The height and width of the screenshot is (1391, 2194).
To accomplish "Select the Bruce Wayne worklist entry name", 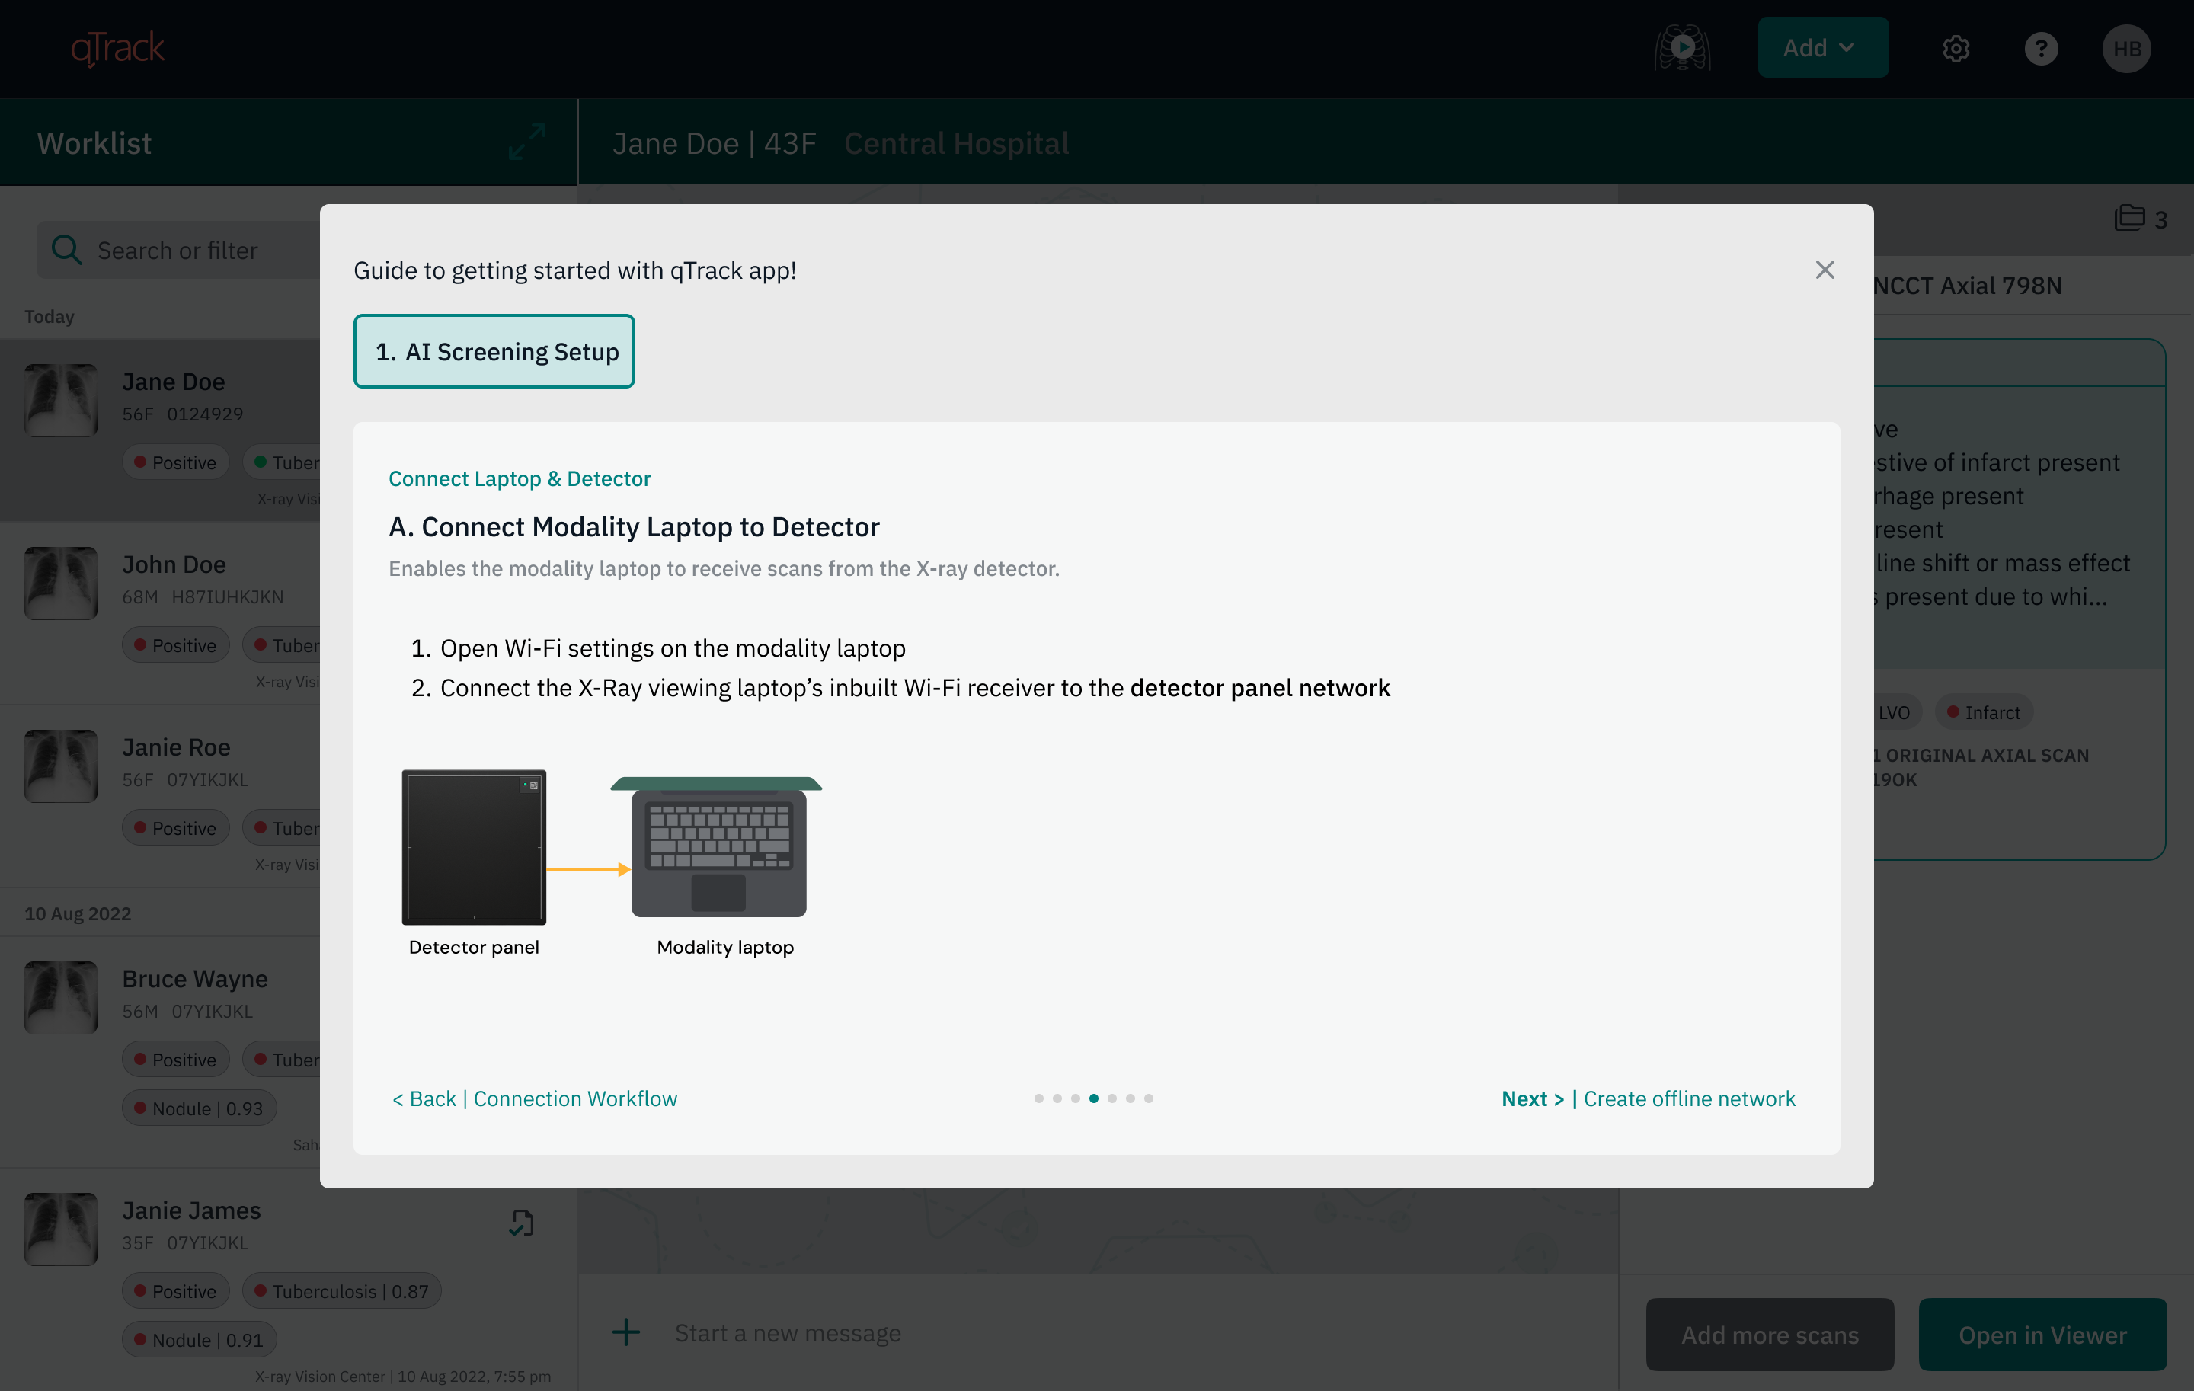I will (x=195, y=978).
